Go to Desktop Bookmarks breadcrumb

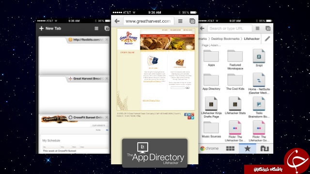point(225,39)
